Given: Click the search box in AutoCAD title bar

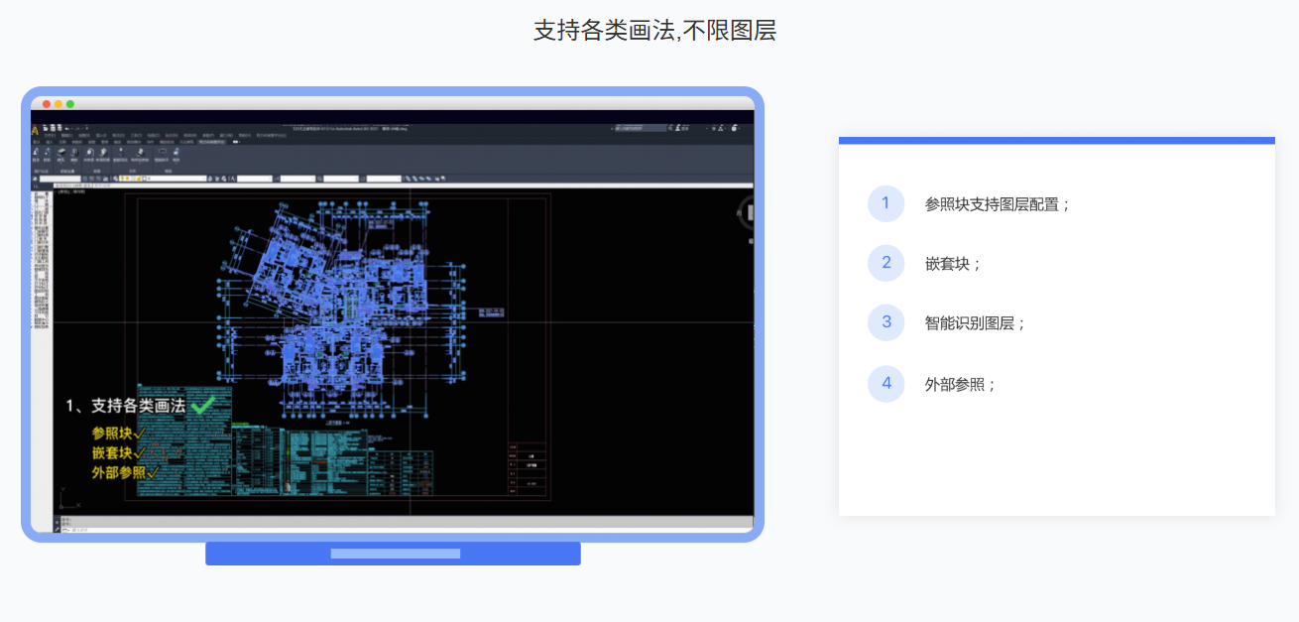Looking at the screenshot, I should pyautogui.click(x=640, y=128).
